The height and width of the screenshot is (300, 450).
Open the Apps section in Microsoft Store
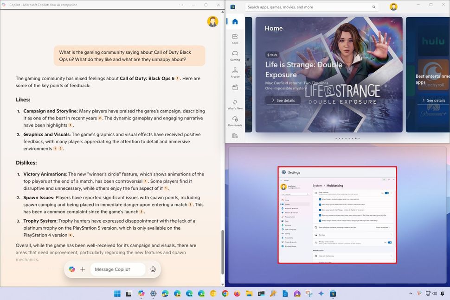coord(235,39)
